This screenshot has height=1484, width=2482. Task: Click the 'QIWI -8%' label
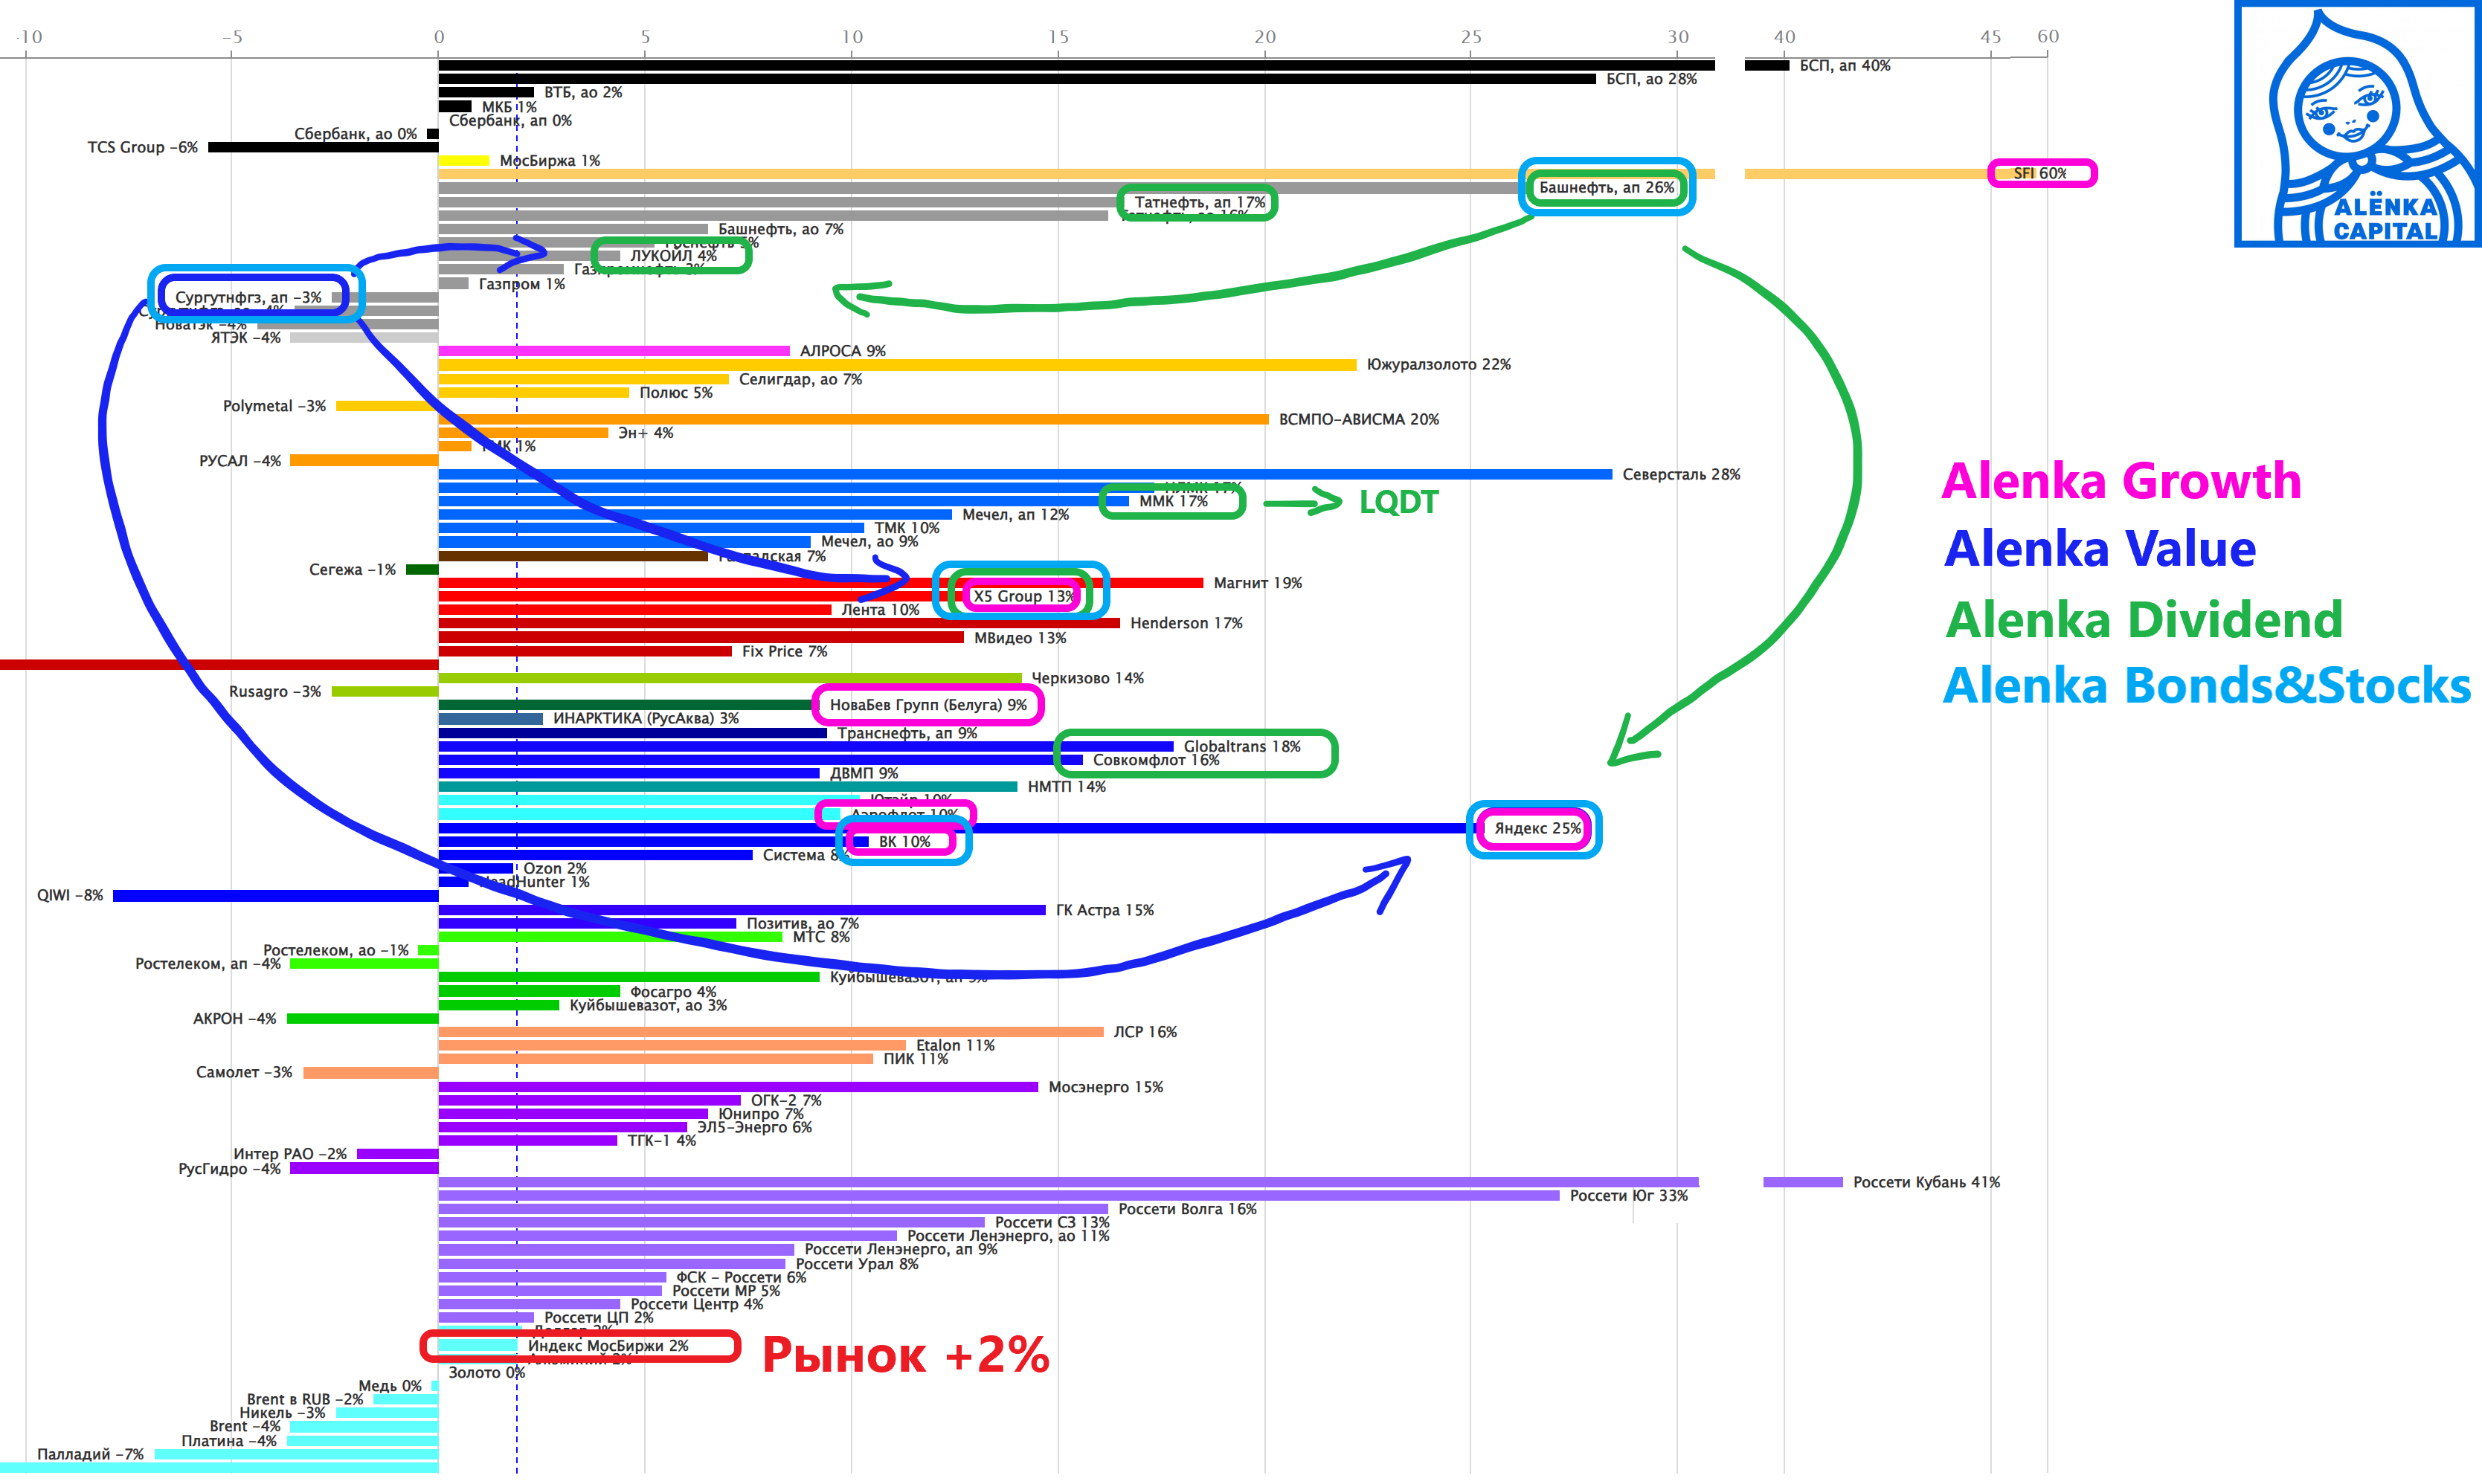click(70, 895)
